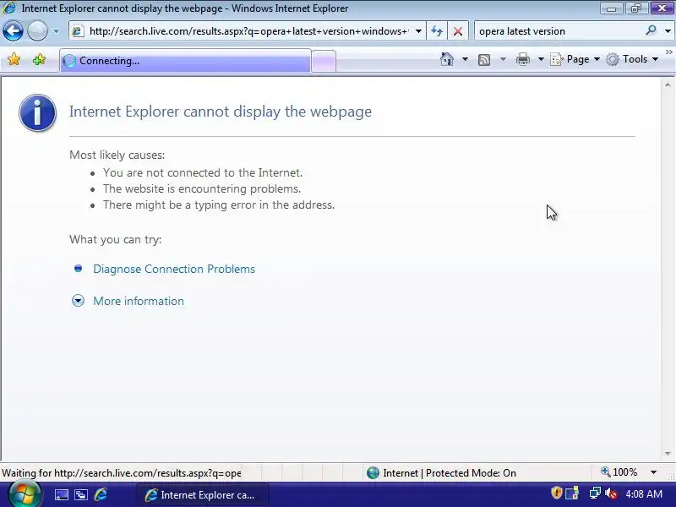Screen dimensions: 676x507
Task: Click the muted volume tray icon
Action: 611,493
